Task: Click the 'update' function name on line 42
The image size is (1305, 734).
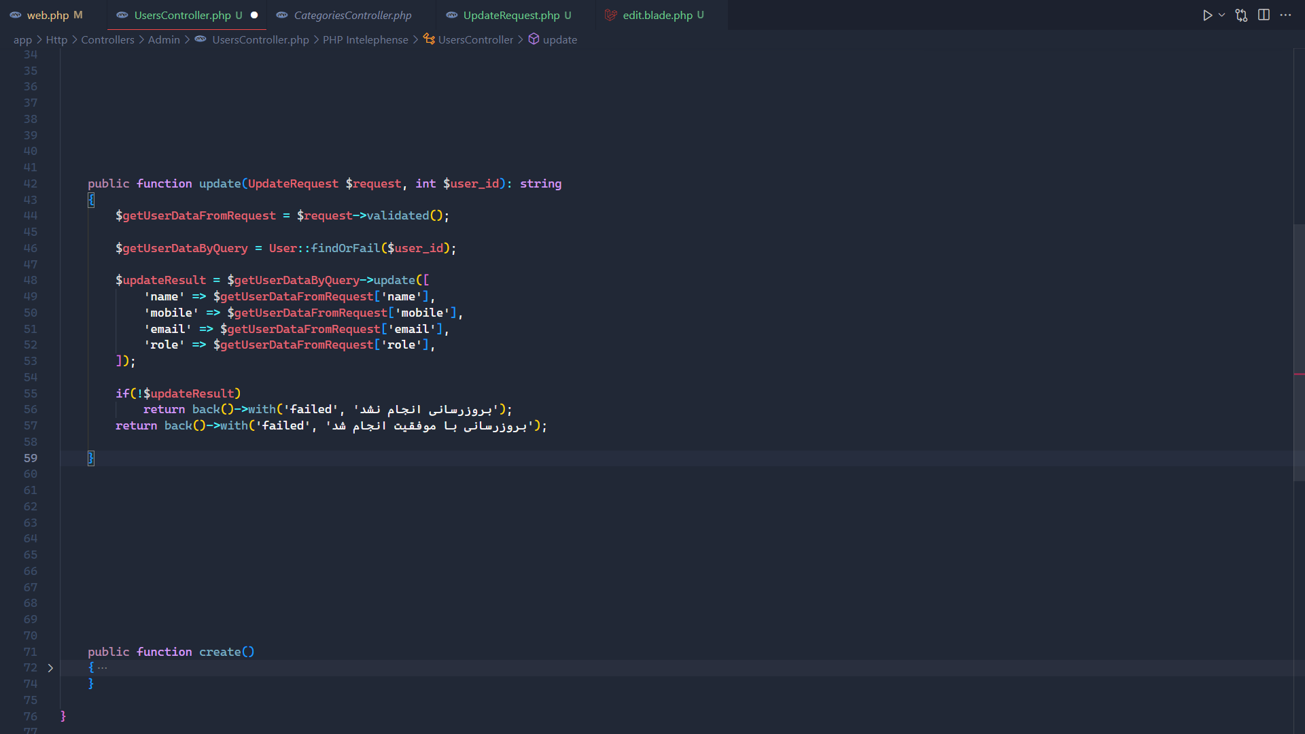Action: pos(220,183)
